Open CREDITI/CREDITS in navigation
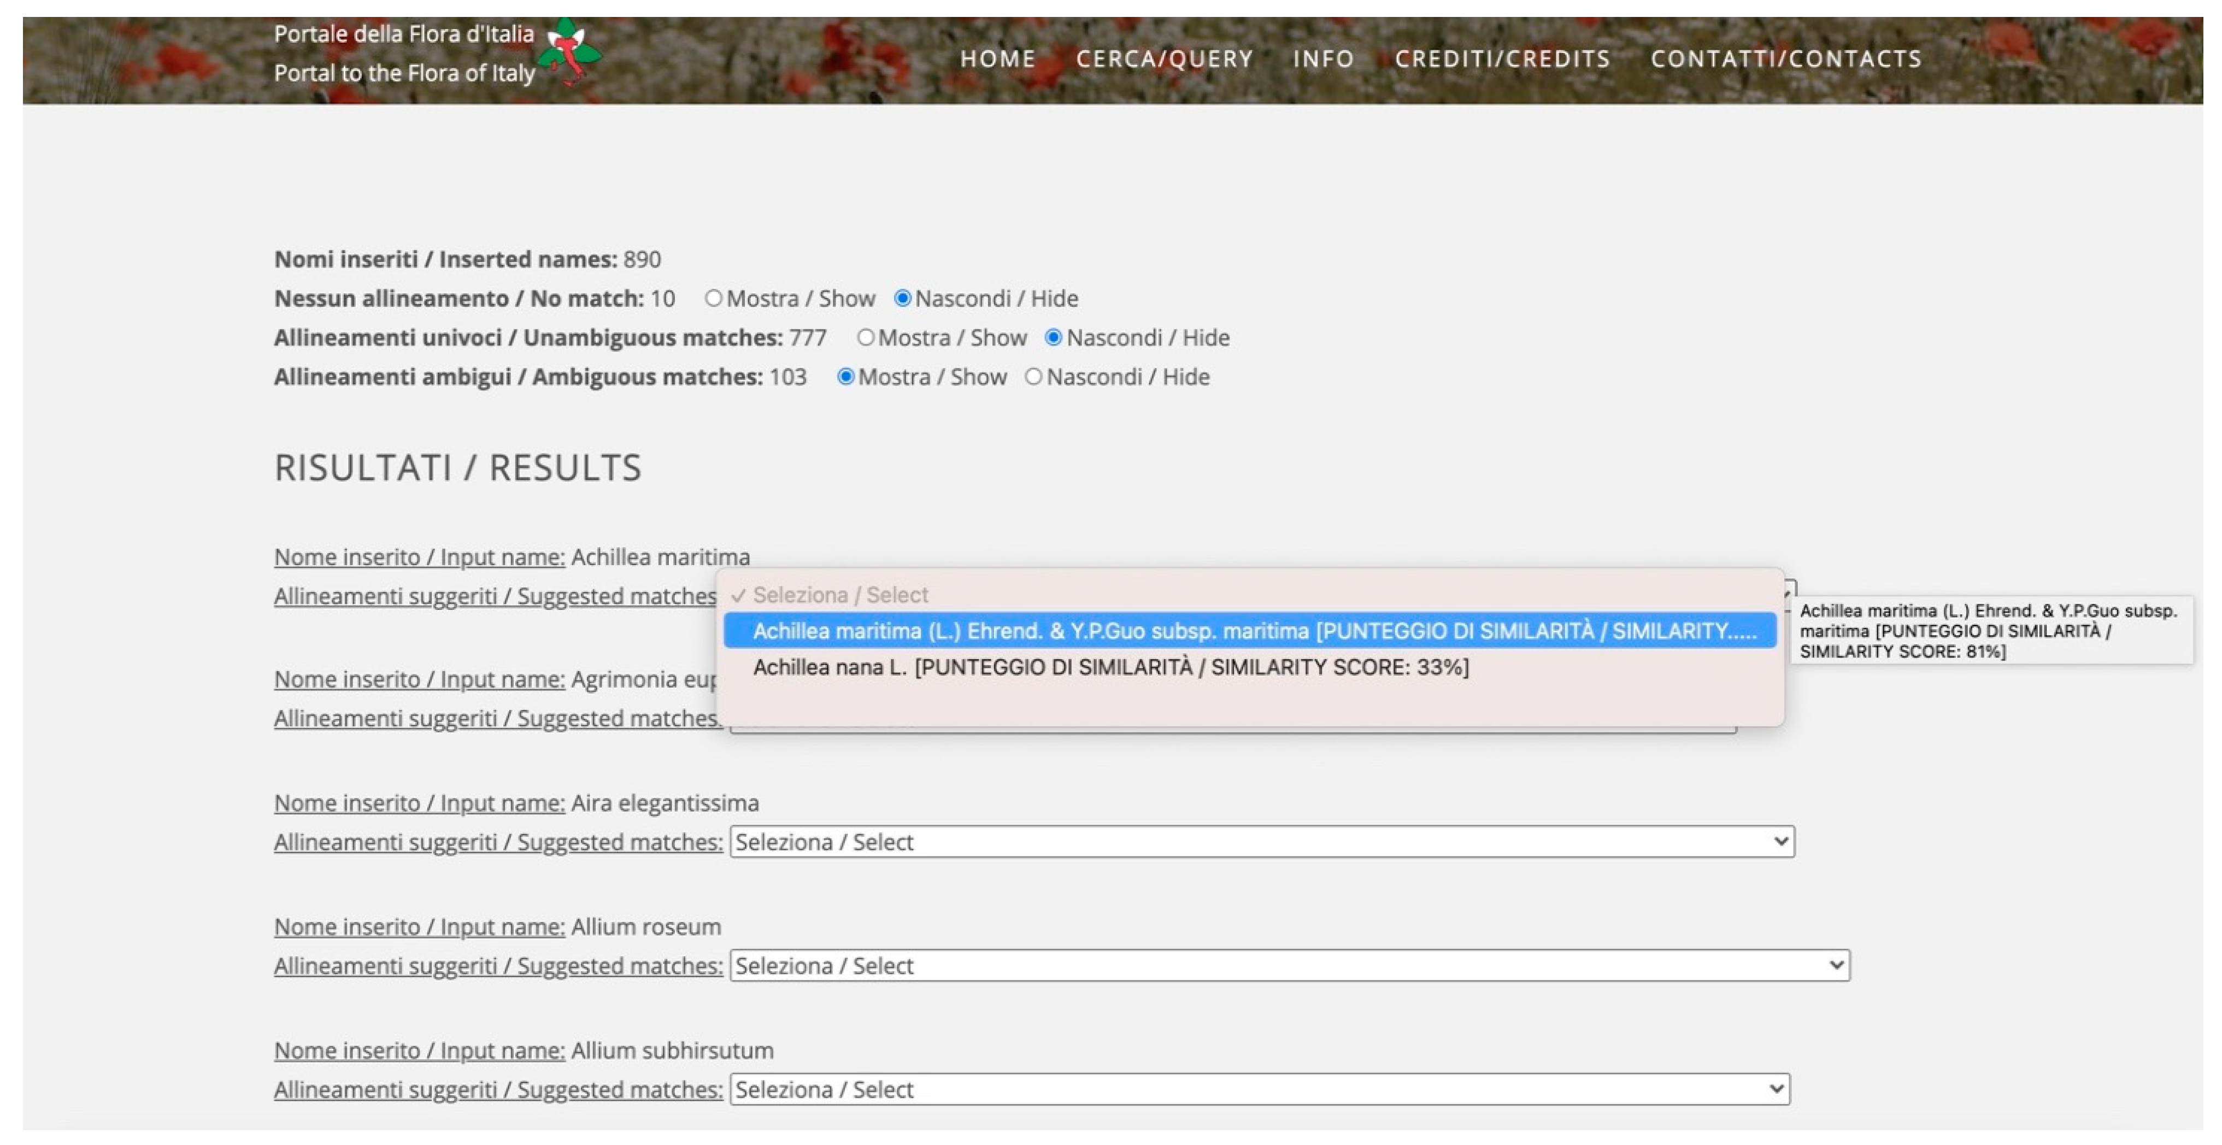 pos(1502,58)
